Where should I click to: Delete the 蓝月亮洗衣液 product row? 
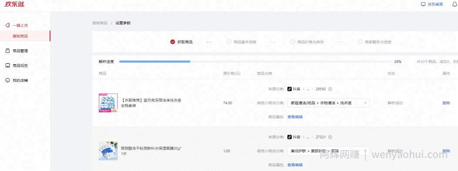[446, 103]
